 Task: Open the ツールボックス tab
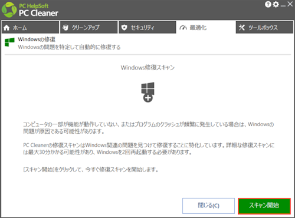(264, 28)
